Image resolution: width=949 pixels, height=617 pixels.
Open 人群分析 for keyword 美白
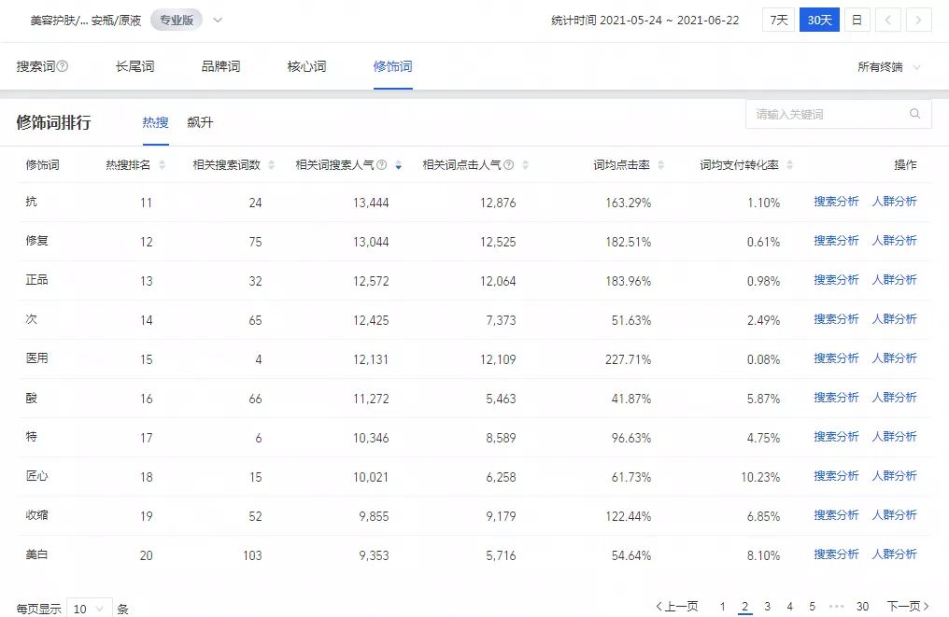(x=895, y=554)
